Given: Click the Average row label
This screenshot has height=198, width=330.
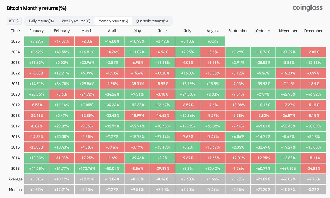Looking at the screenshot, I should (15, 179).
